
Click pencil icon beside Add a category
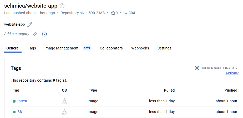click(35, 34)
